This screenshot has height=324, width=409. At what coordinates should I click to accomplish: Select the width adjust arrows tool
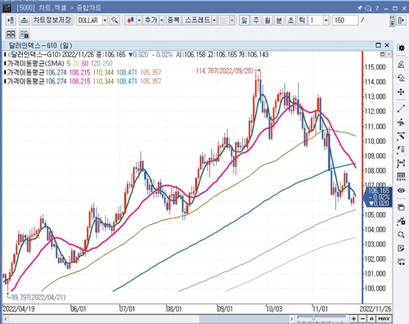(x=401, y=263)
